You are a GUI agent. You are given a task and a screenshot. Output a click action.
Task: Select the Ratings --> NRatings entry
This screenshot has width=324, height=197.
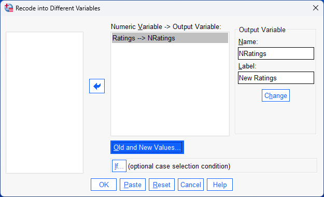[170, 38]
